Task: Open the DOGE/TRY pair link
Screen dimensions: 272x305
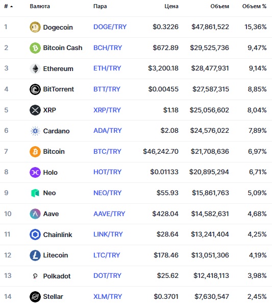Action: coord(110,27)
